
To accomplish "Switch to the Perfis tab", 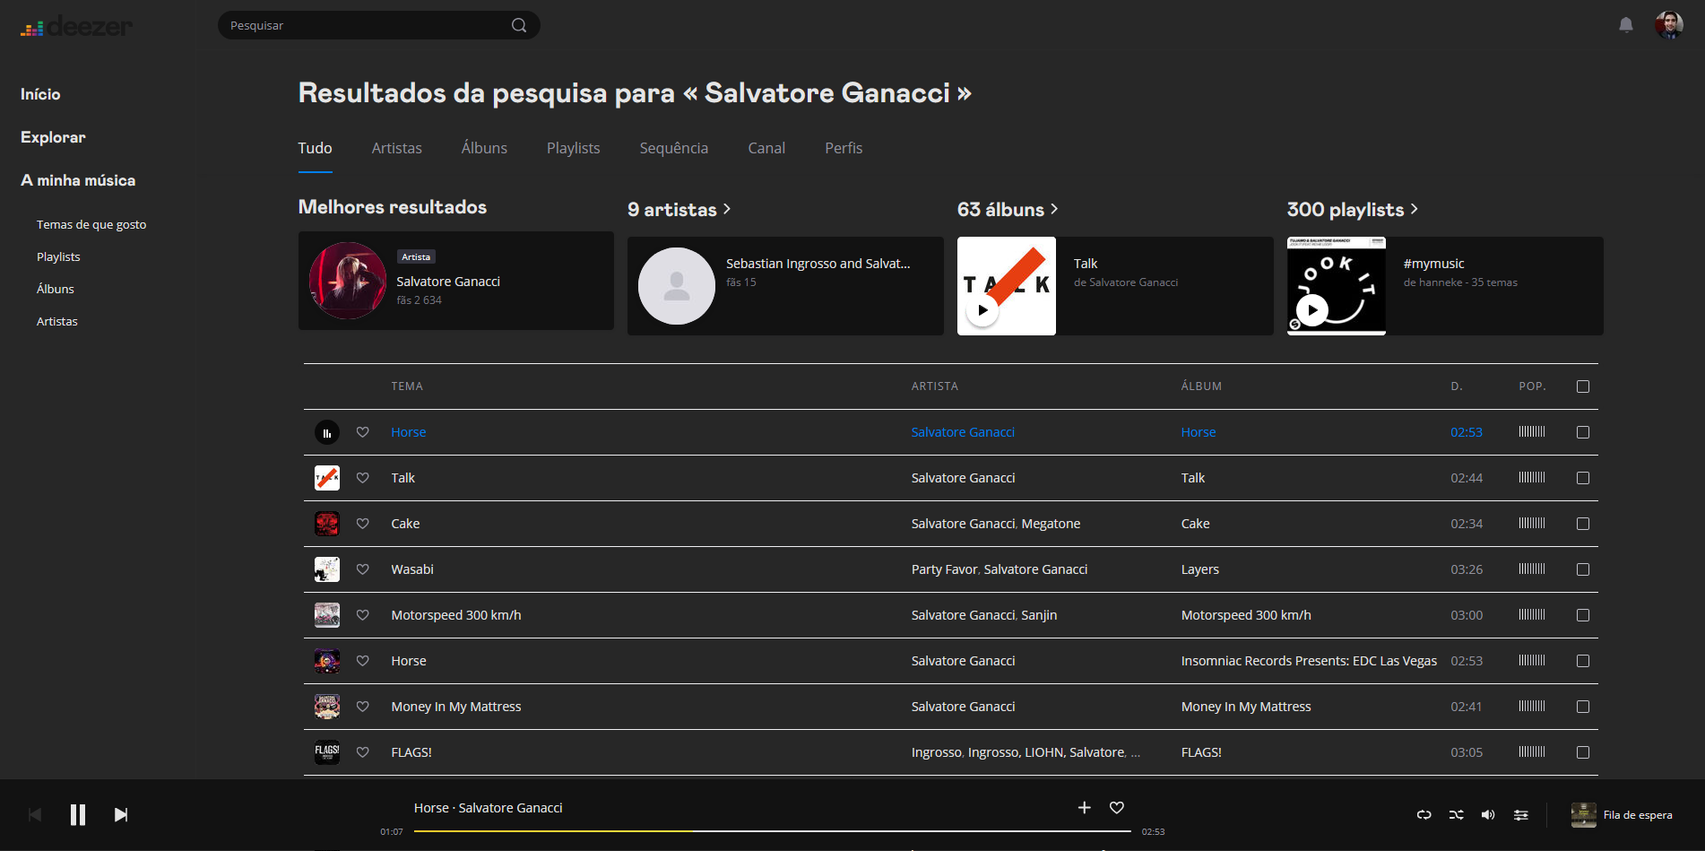I will pyautogui.click(x=844, y=148).
